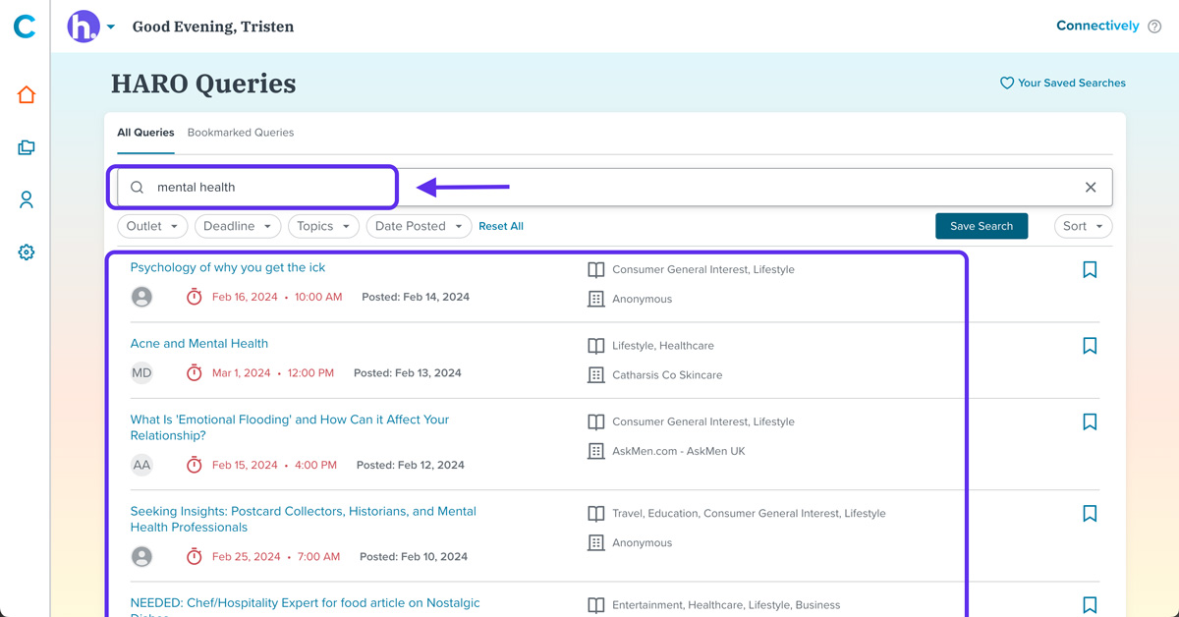Open the Outlet filter dropdown

pos(152,226)
